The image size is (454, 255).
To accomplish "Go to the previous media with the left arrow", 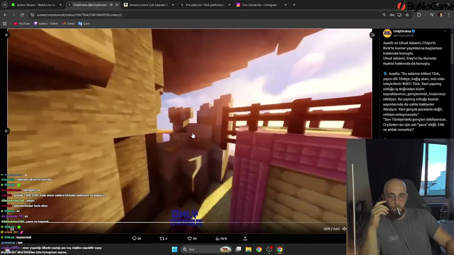I will [x=6, y=131].
